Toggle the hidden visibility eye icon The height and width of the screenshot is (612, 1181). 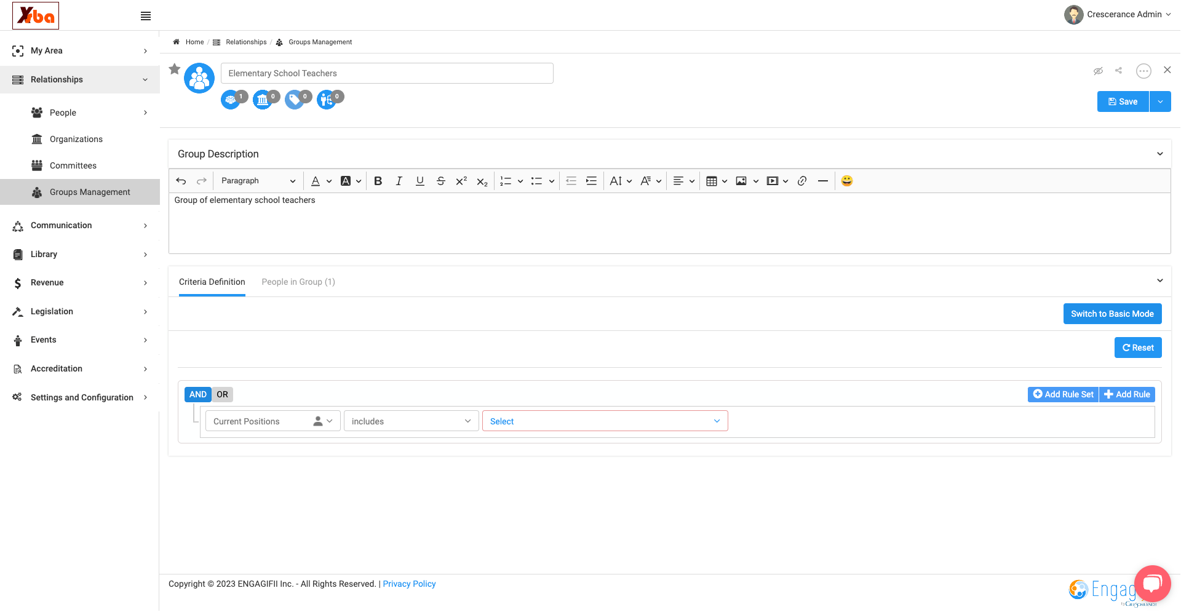coord(1098,71)
